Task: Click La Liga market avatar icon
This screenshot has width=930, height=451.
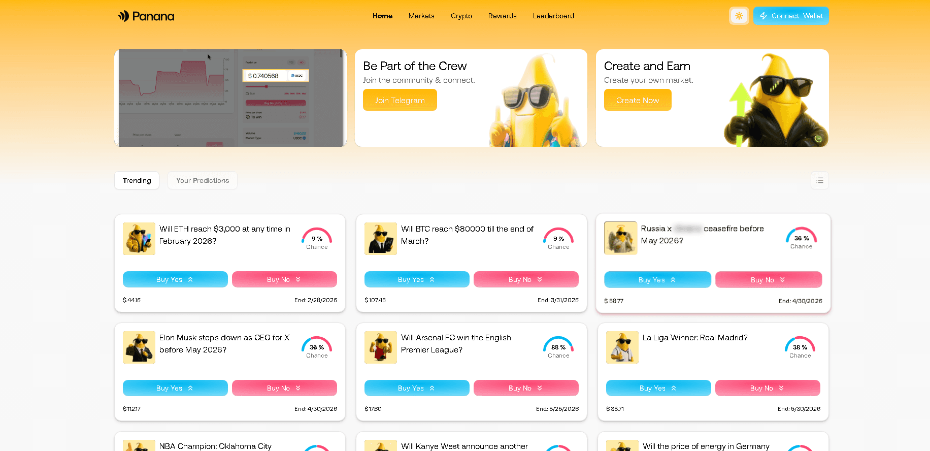Action: pos(622,347)
